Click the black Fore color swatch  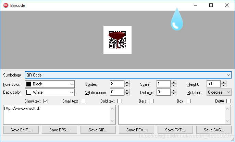point(29,84)
